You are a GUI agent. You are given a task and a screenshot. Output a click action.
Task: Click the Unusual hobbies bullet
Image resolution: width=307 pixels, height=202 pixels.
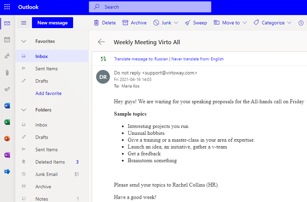tap(146, 133)
